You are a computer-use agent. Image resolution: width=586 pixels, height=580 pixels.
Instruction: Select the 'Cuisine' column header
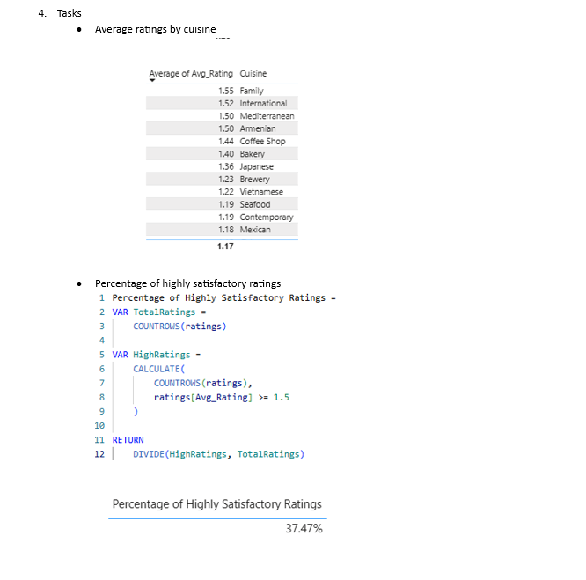[x=253, y=74]
